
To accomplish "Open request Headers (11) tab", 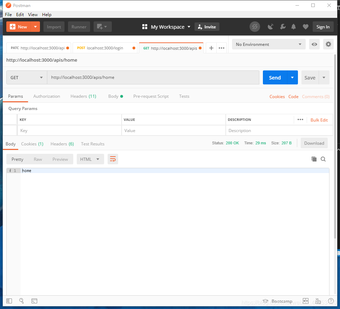I will 83,96.
